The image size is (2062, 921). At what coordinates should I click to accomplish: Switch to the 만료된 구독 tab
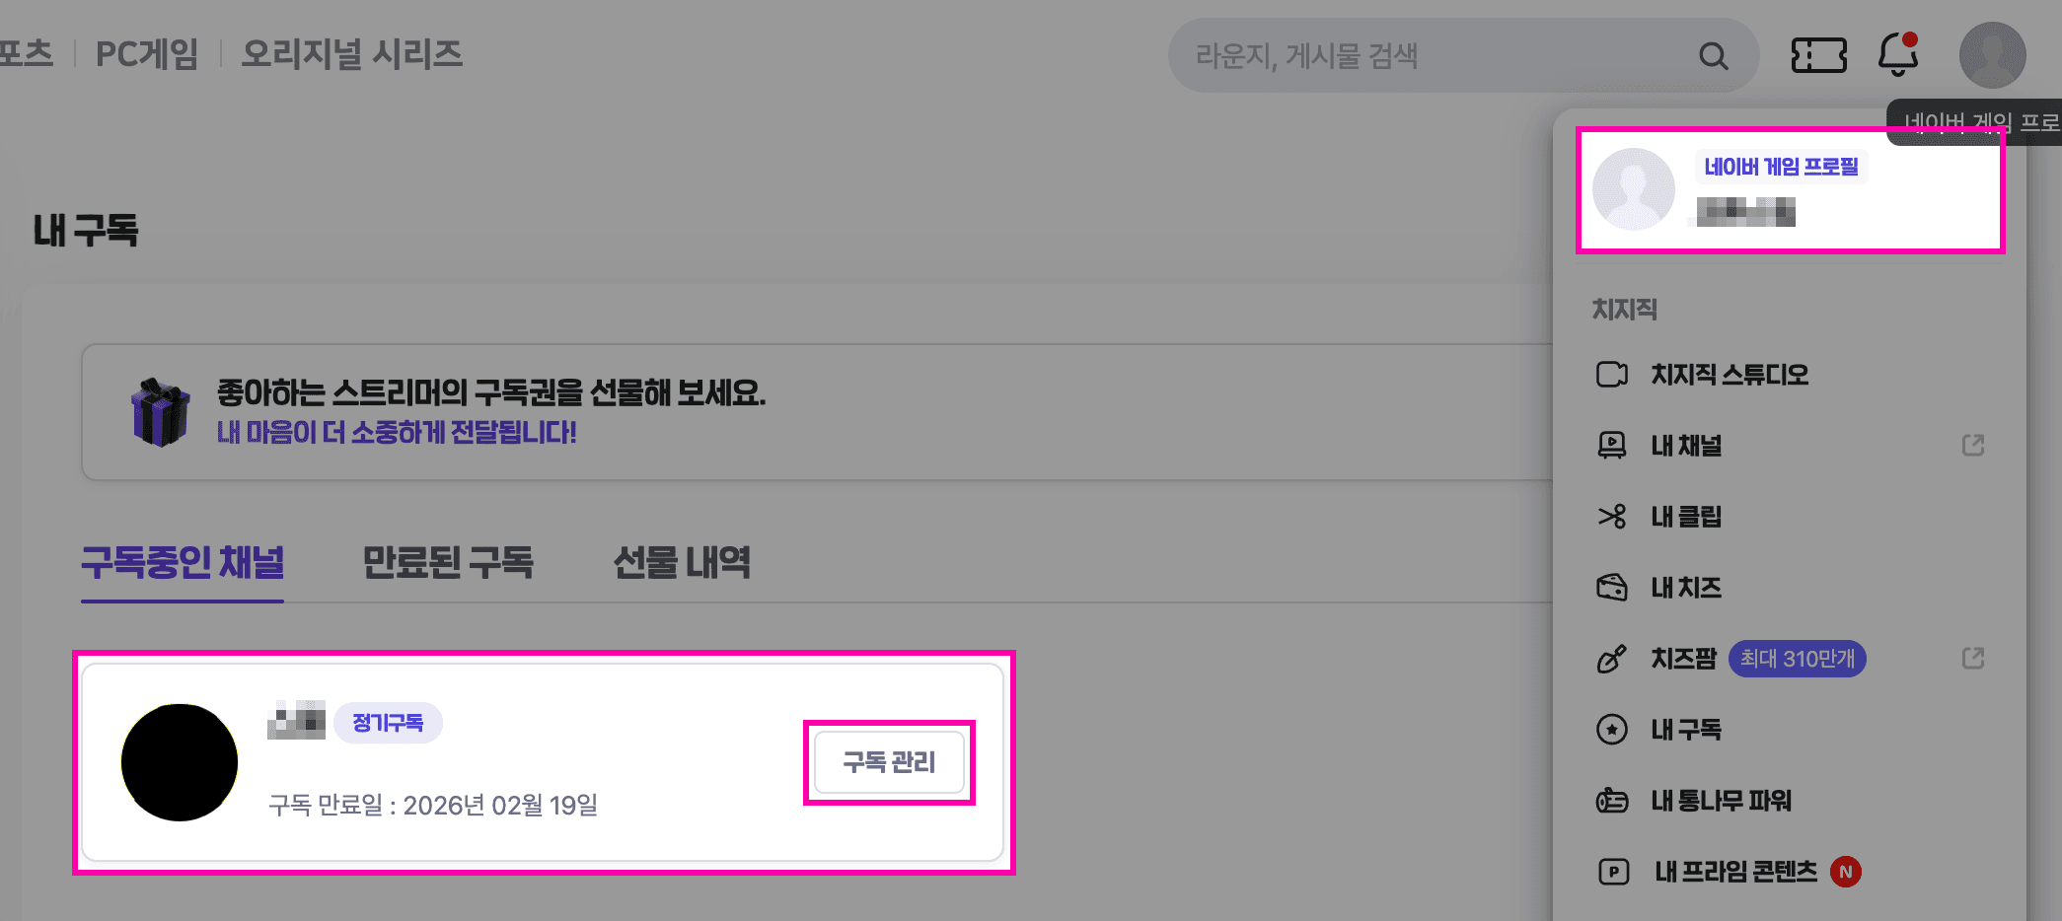448,562
